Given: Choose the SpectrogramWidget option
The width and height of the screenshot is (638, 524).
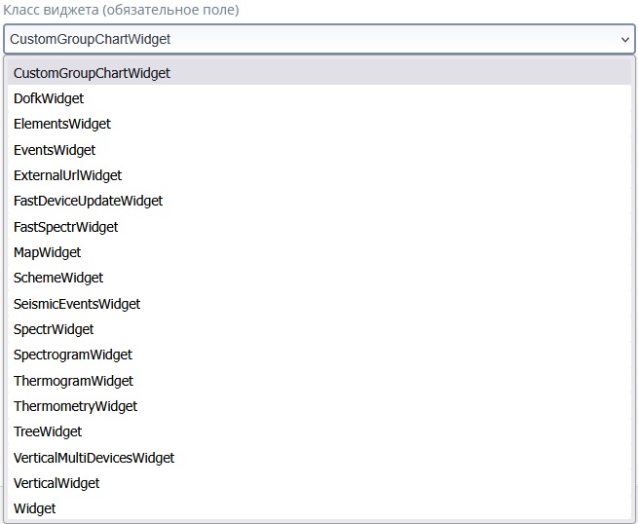Looking at the screenshot, I should (73, 355).
